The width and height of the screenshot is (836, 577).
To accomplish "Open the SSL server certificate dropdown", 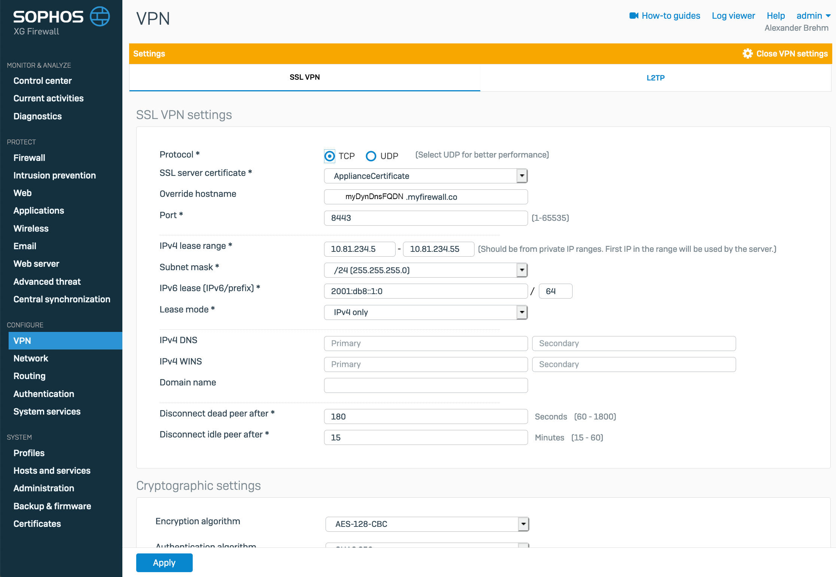I will coord(522,176).
